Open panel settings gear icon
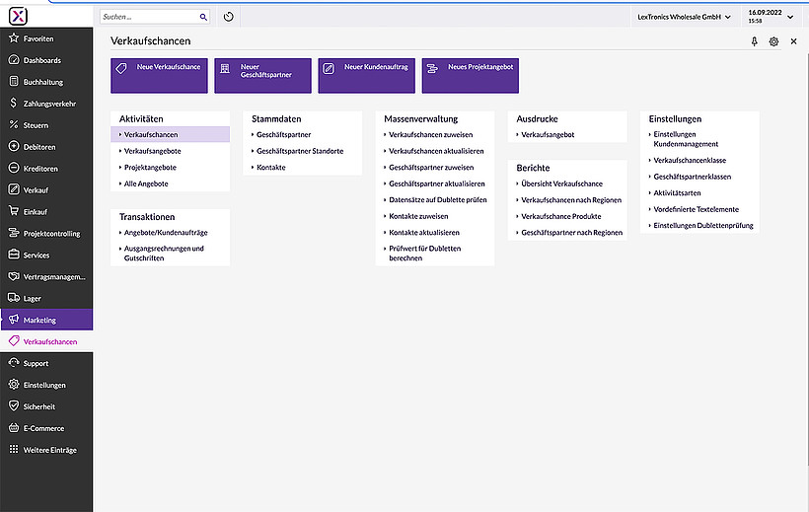The height and width of the screenshot is (512, 809). (x=773, y=41)
